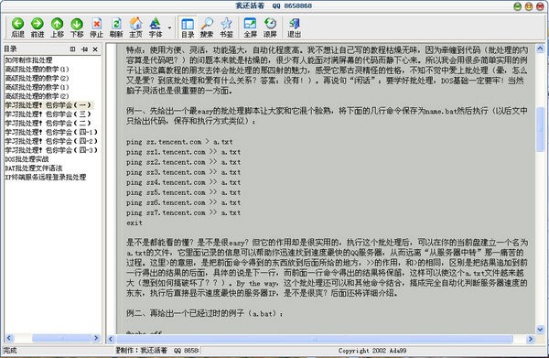Screen dimensions: 549x358
Task: Close the 目录 sidebar panel
Action: (95, 49)
